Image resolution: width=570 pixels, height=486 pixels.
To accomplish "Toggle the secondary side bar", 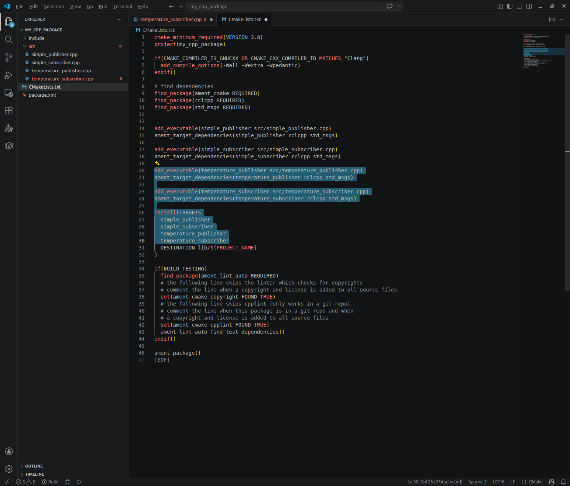I will 529,6.
